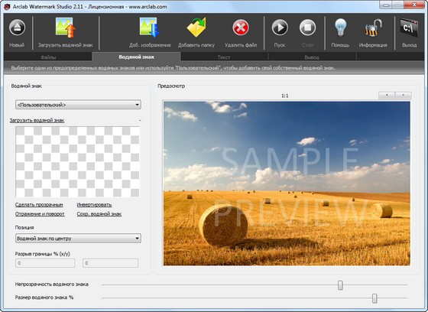The image size is (428, 312).
Task: Click the Инвертировать link
Action: [x=94, y=205]
